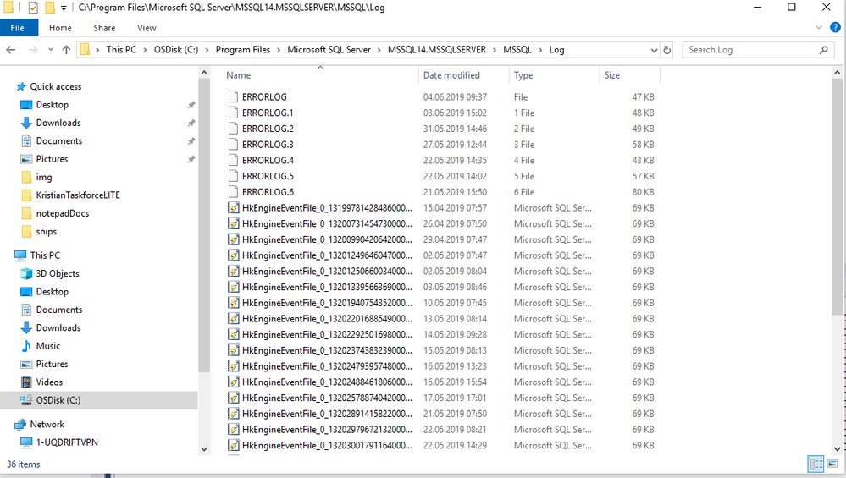
Task: Click MSSQL14.MSSQLSERVER breadcrumb segment
Action: (x=437, y=50)
